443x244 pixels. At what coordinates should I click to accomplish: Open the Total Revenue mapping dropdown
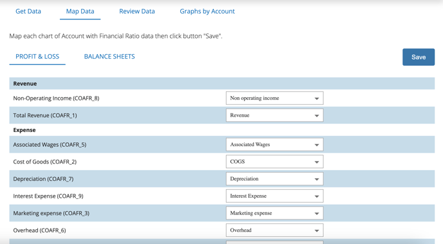coord(274,115)
